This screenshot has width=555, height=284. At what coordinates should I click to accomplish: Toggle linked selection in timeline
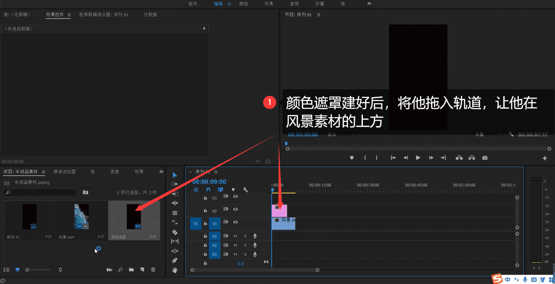(x=221, y=190)
